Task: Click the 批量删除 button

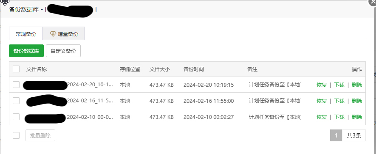Action: click(x=40, y=135)
